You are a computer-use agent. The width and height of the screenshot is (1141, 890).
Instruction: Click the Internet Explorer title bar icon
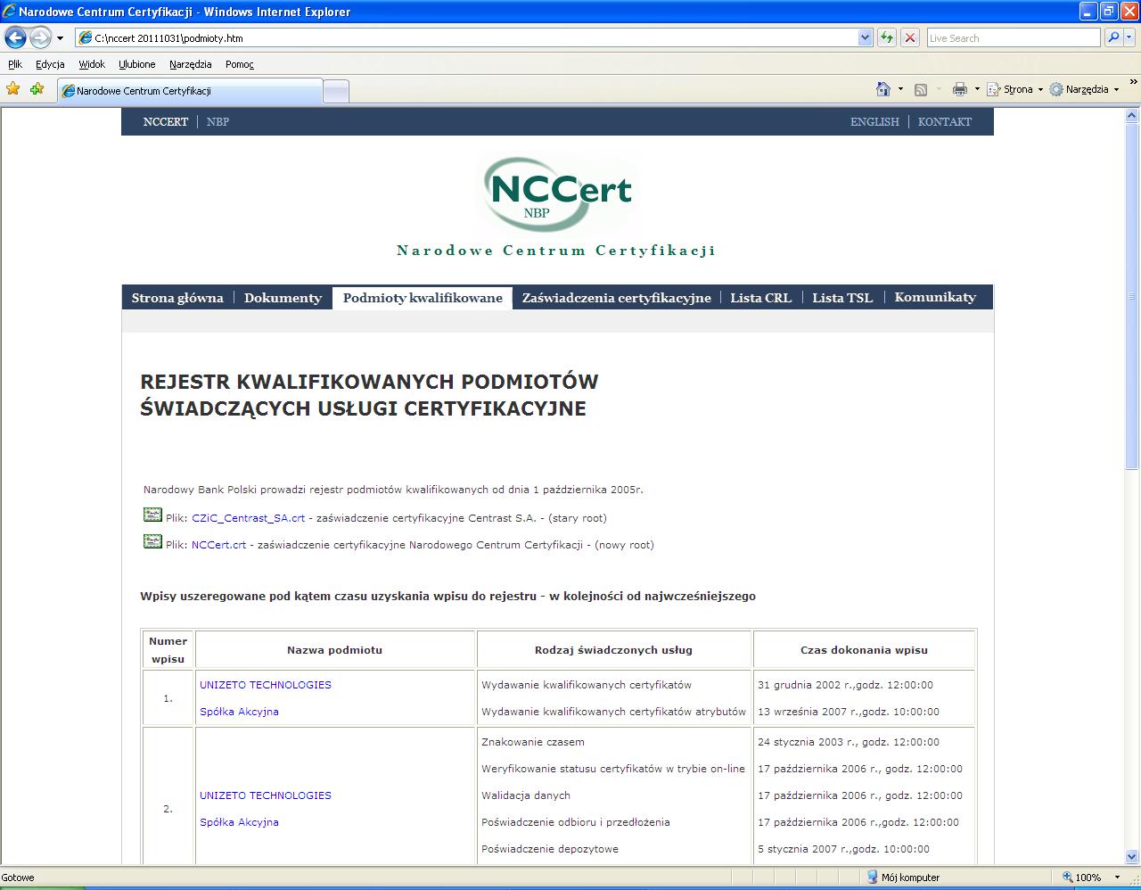click(x=9, y=12)
